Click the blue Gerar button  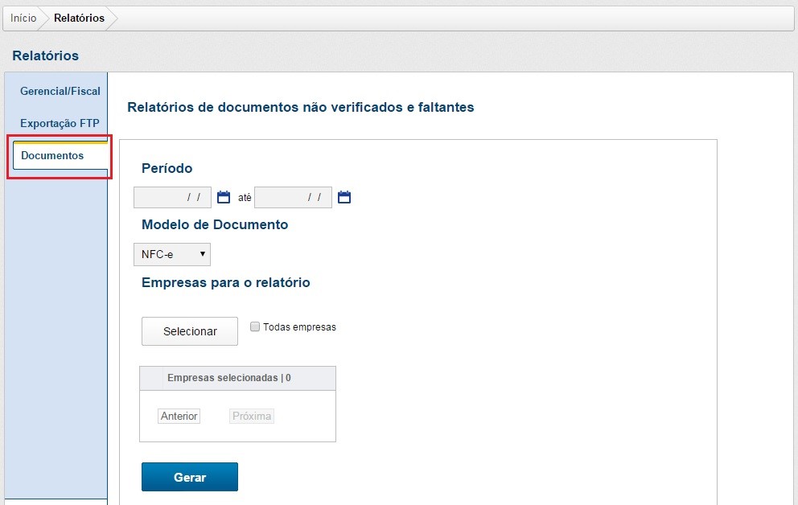190,477
